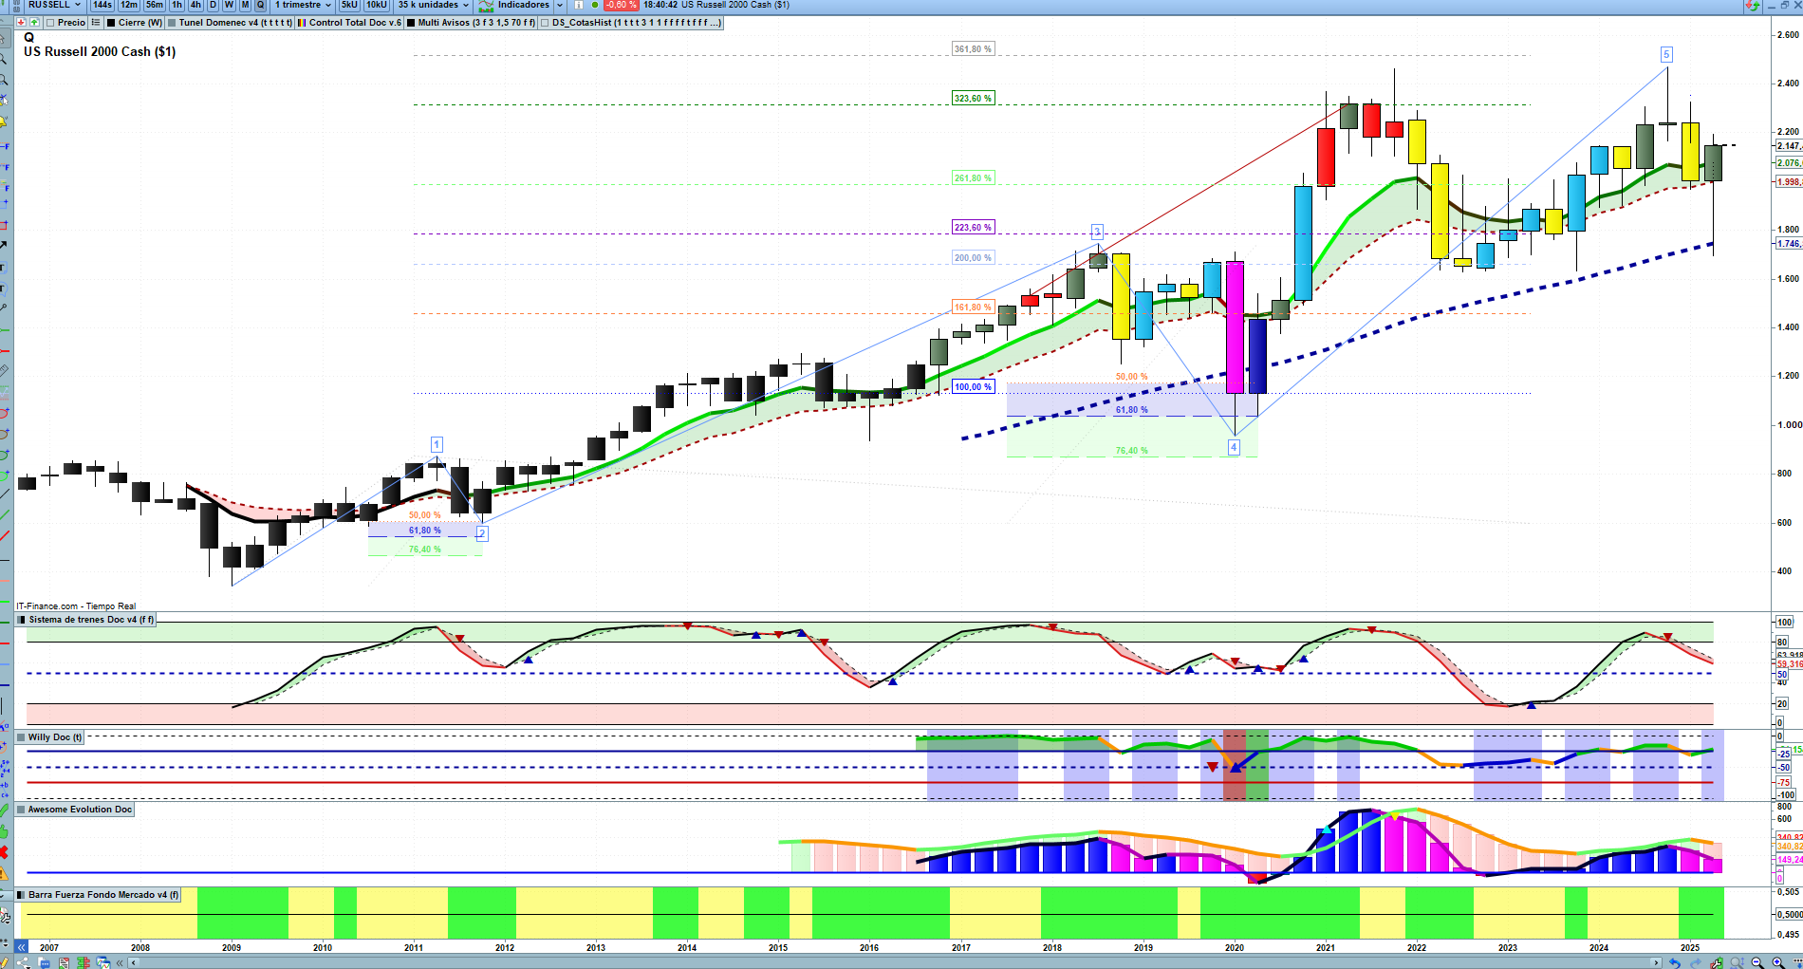Switch to the 12m timeframe
This screenshot has height=969, width=1803.
pyautogui.click(x=129, y=5)
